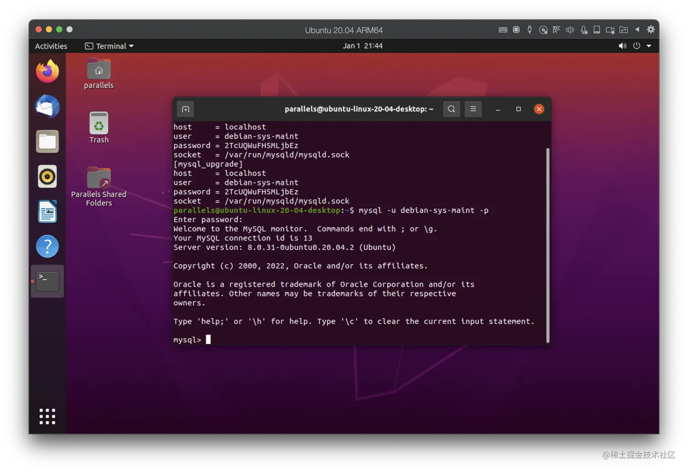Open Parallels VM settings gear
688x472 pixels.
tap(651, 30)
